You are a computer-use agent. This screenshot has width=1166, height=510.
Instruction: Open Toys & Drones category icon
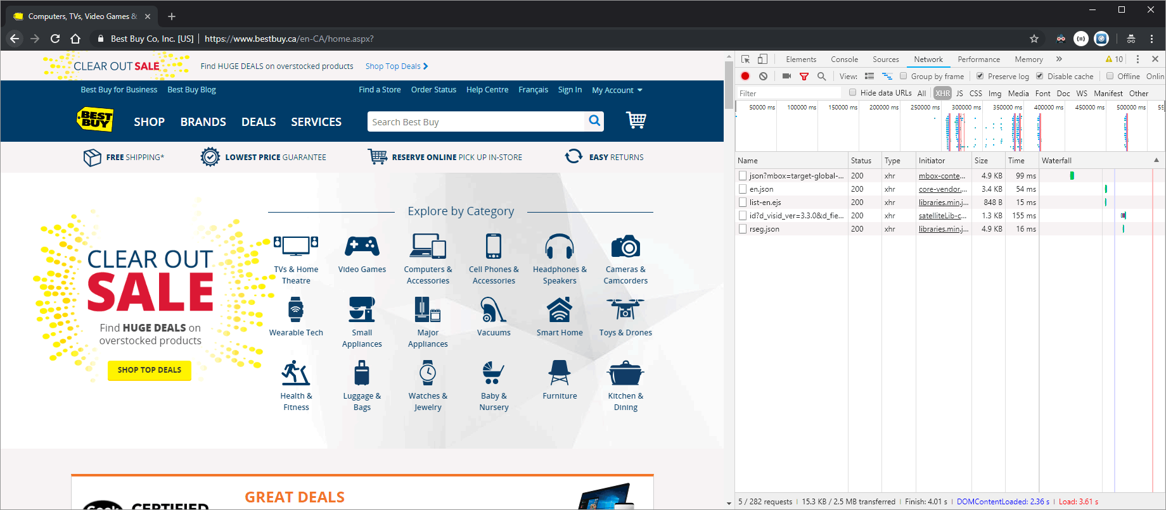625,310
